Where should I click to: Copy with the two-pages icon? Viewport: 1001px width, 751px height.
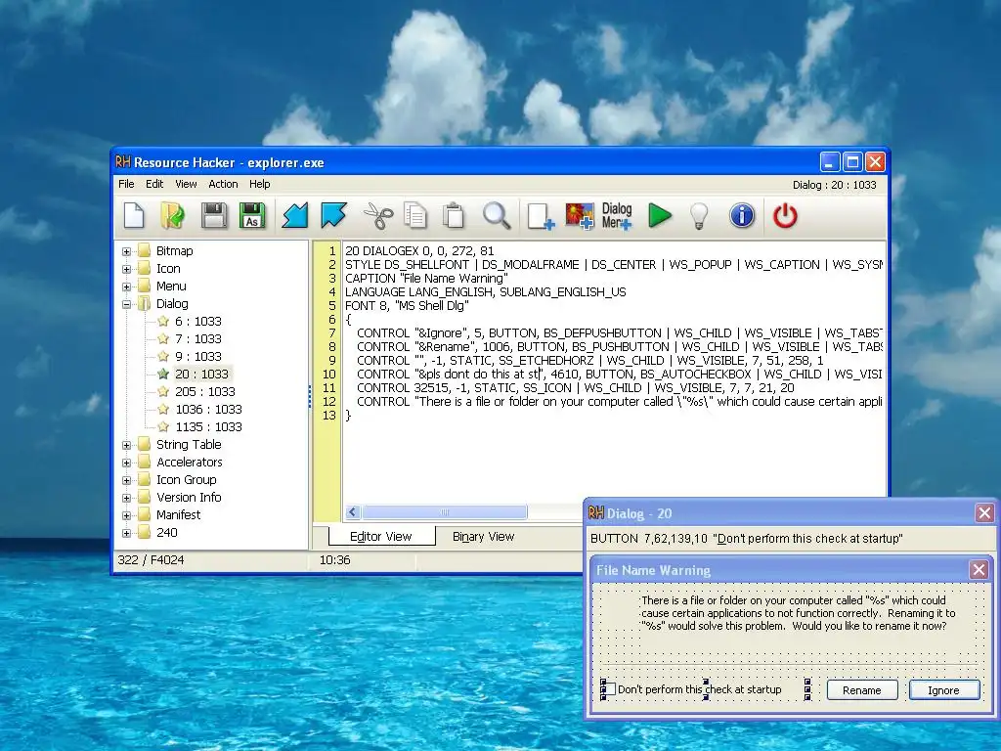point(414,215)
